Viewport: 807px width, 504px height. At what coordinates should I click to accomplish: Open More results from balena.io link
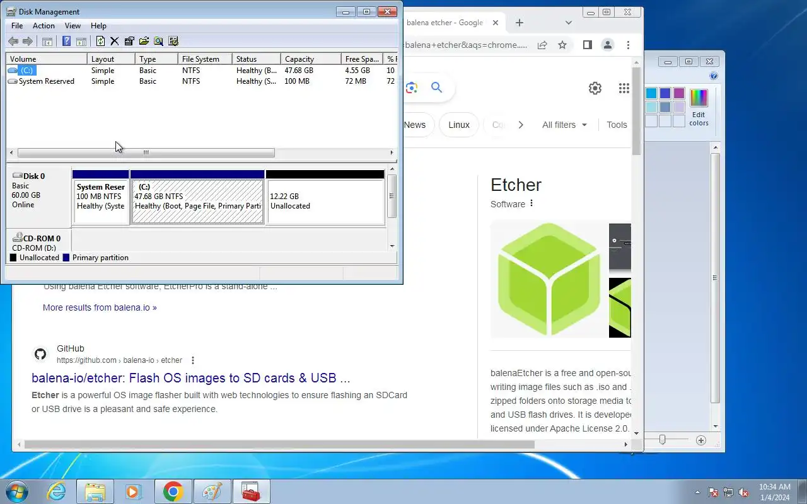(x=100, y=307)
